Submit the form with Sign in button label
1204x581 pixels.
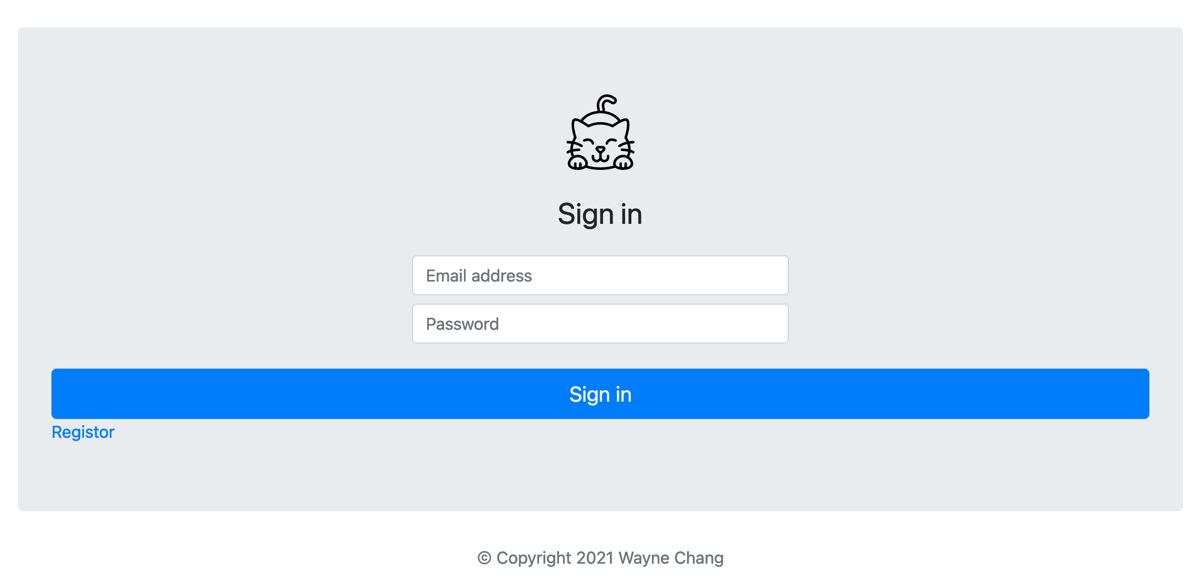click(600, 394)
